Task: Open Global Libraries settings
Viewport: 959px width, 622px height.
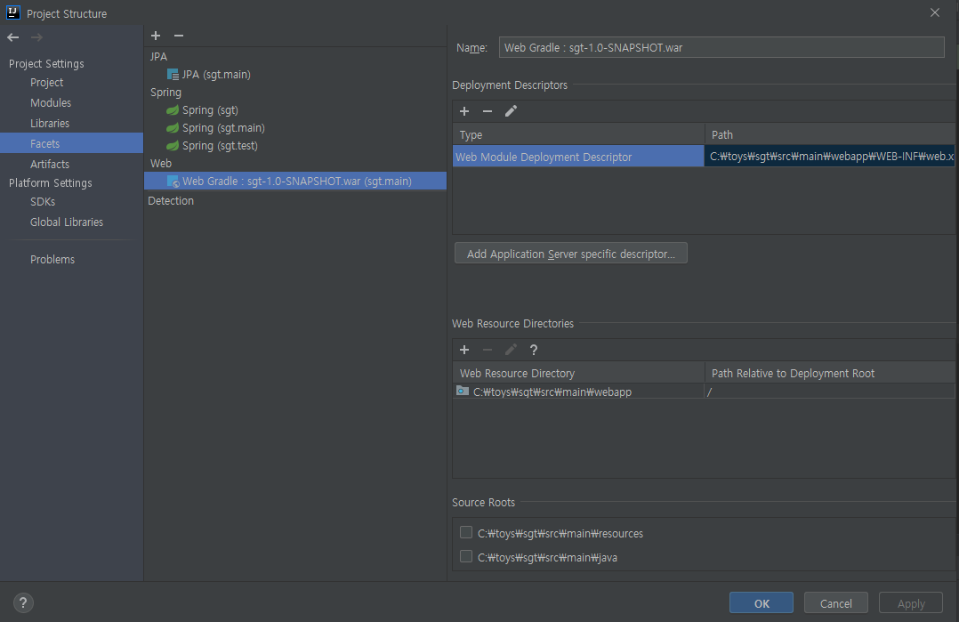Action: coord(67,222)
